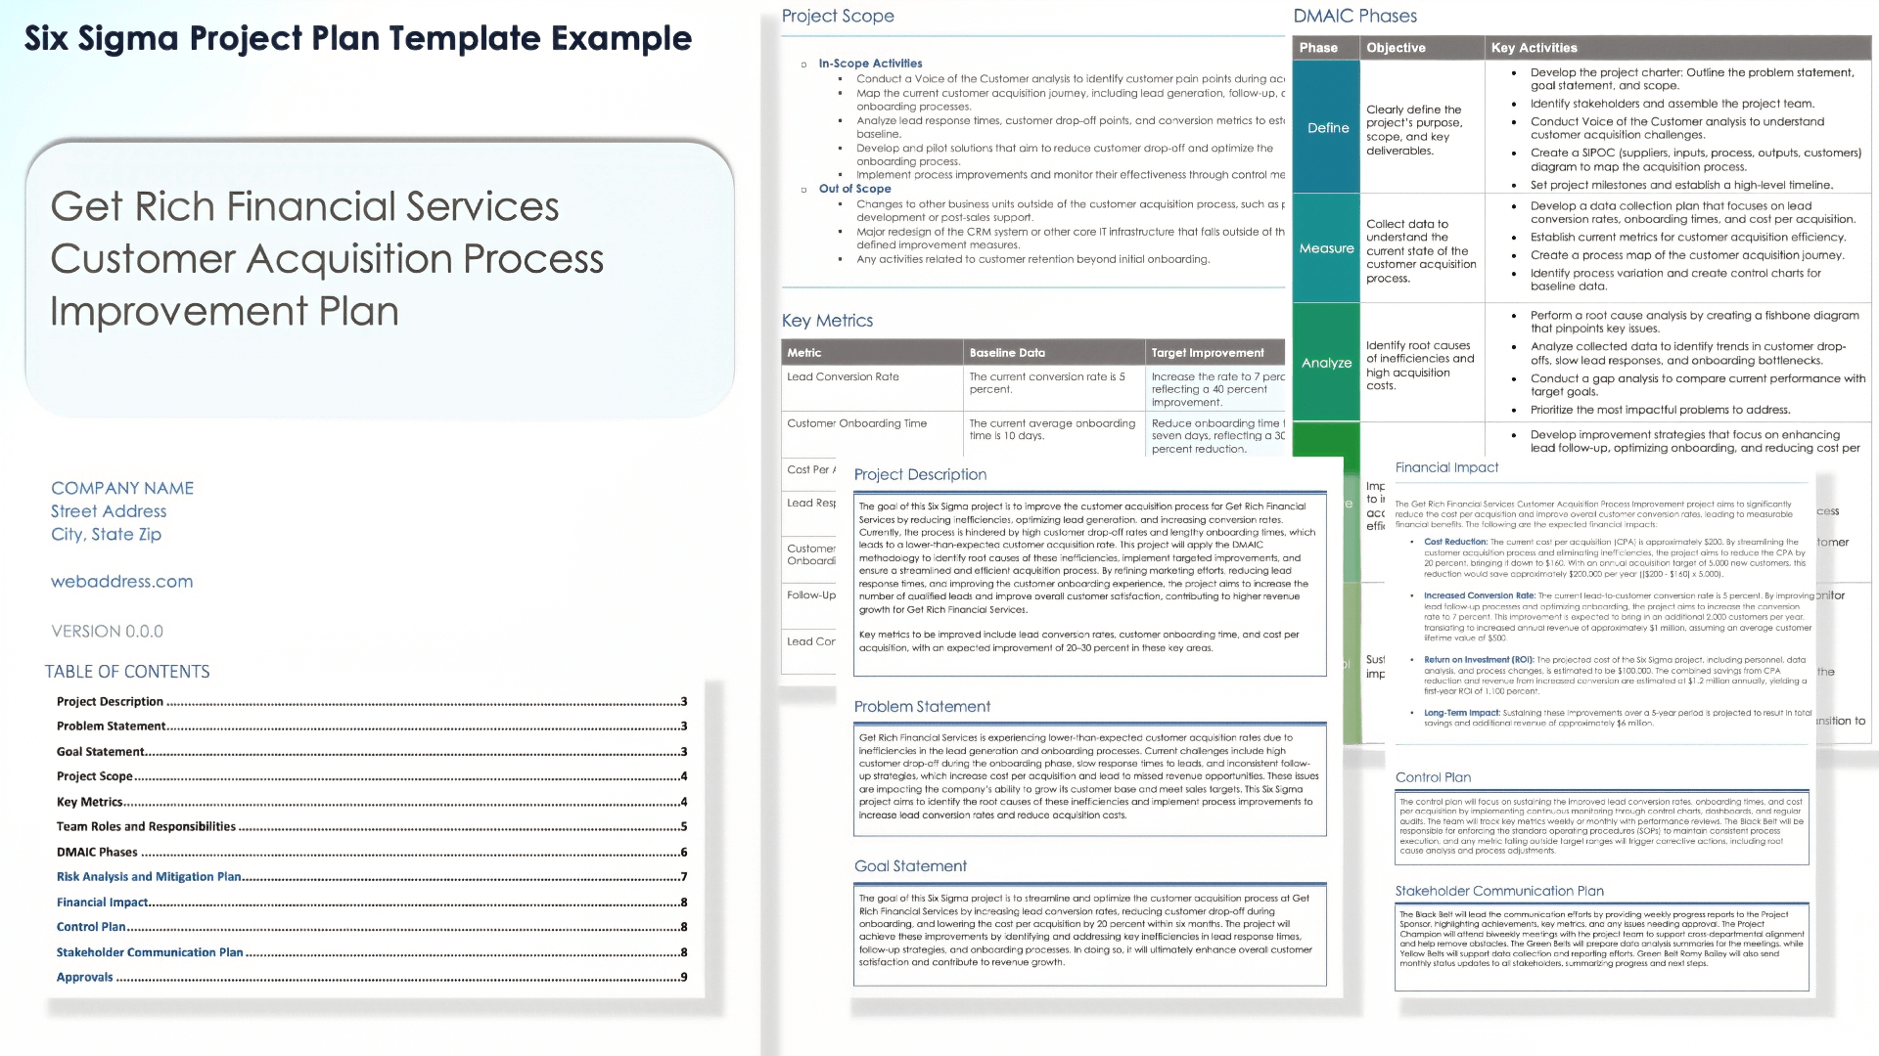Select the City, State Zip line
The height and width of the screenshot is (1056, 1879).
click(x=106, y=535)
